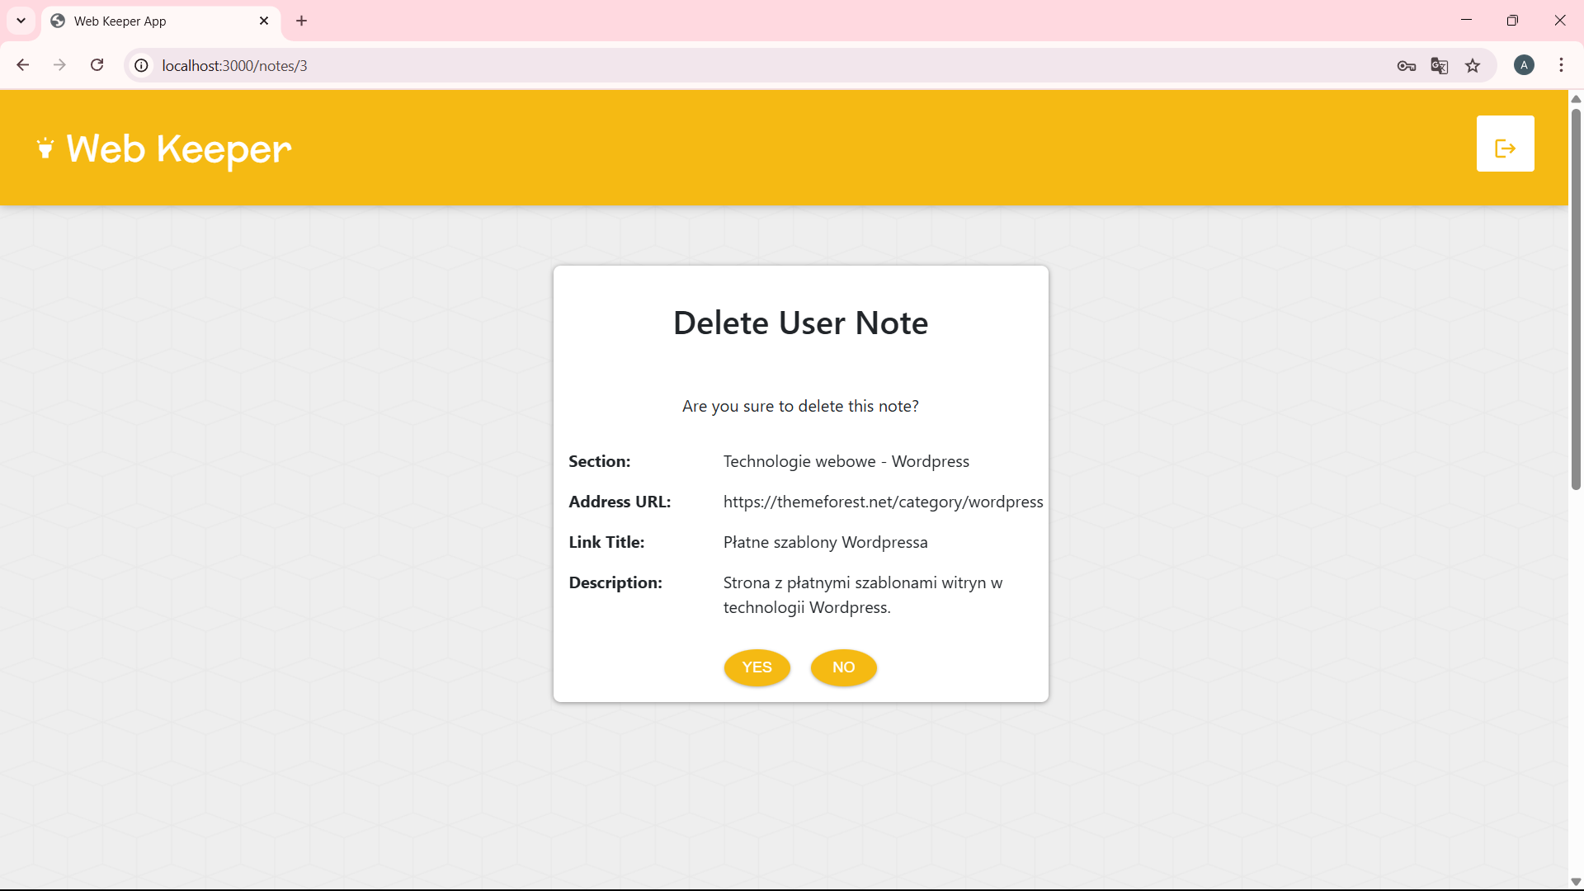
Task: Close the Web Keeper App tab
Action: pos(264,21)
